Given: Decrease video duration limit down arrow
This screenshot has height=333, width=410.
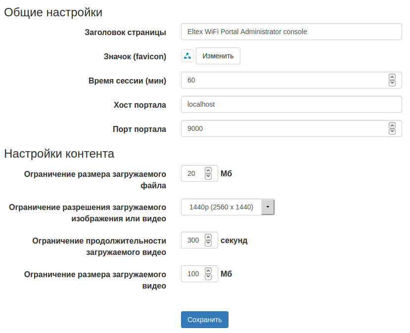Looking at the screenshot, I should tap(208, 243).
